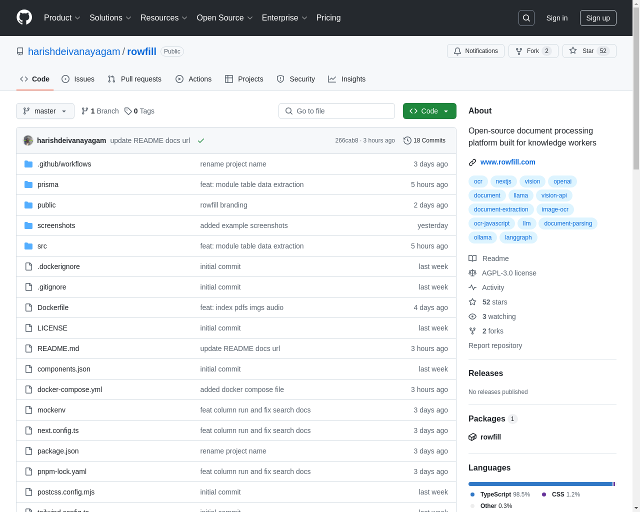Open 'added example screenshots' commit message

click(244, 225)
